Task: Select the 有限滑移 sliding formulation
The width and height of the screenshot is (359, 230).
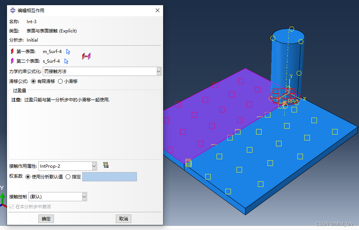Action: click(x=34, y=81)
